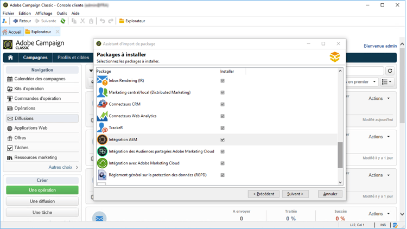Select the Diffusions navigation item
The image size is (407, 229).
click(x=42, y=118)
